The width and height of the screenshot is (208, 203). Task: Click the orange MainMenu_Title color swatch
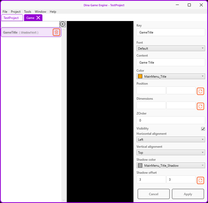point(140,76)
